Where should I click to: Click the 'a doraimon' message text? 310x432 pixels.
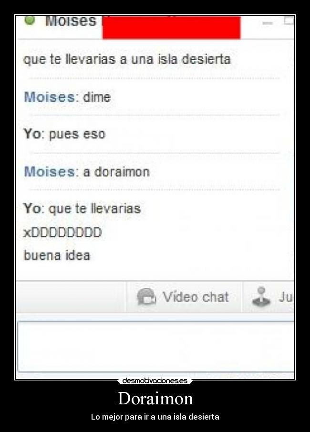[116, 172]
